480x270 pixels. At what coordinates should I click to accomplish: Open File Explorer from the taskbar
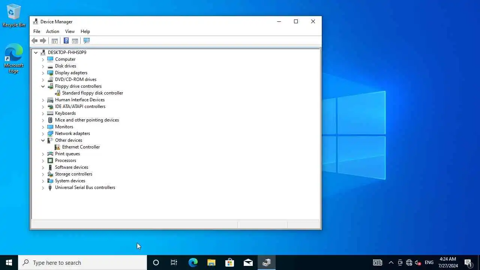(211, 262)
